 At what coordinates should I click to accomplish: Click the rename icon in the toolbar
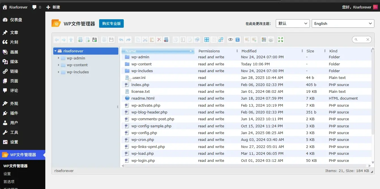click(183, 40)
